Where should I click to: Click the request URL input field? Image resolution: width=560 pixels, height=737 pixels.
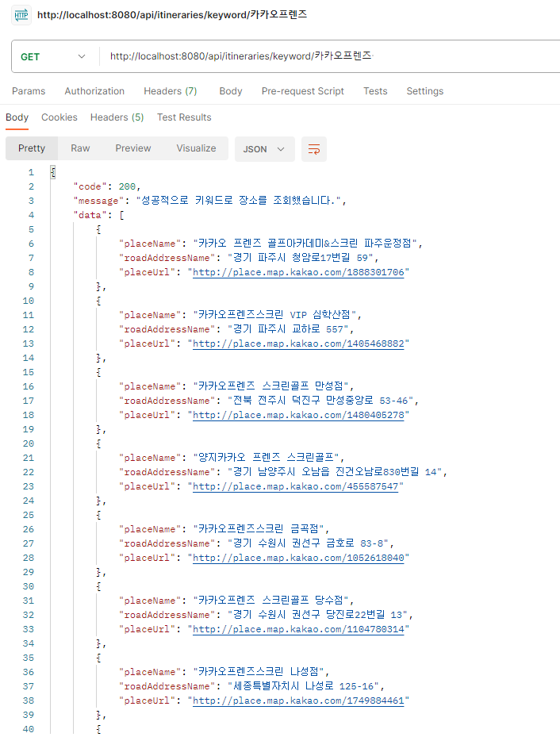(x=329, y=56)
